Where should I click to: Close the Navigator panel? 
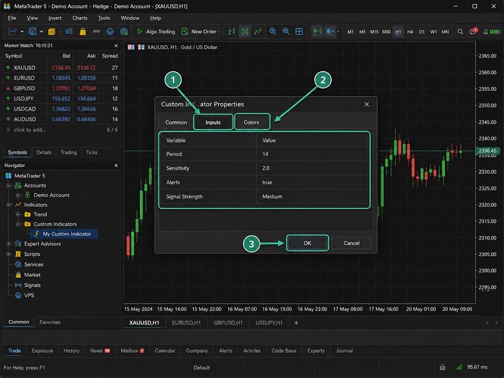point(116,165)
